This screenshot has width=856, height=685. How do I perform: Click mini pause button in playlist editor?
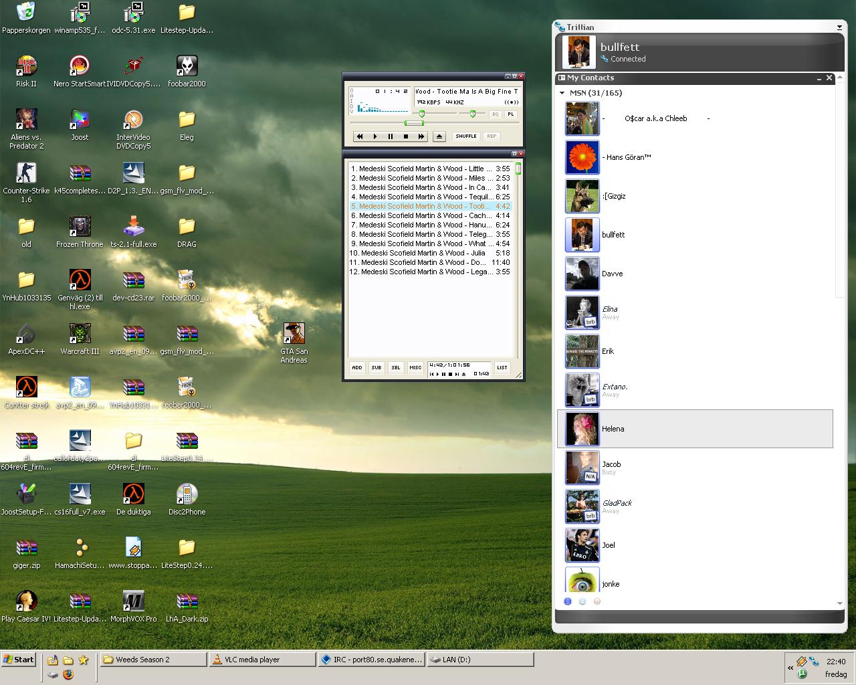[x=444, y=374]
